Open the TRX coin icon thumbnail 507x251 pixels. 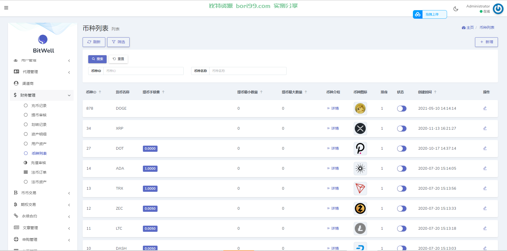360,189
